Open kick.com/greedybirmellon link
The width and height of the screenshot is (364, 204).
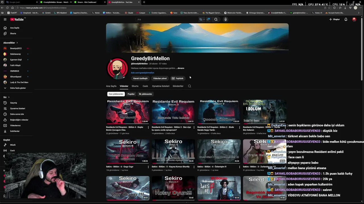[142, 73]
